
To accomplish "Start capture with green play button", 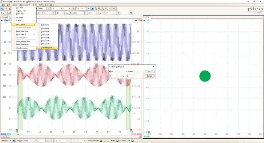I will pyautogui.click(x=10, y=141).
